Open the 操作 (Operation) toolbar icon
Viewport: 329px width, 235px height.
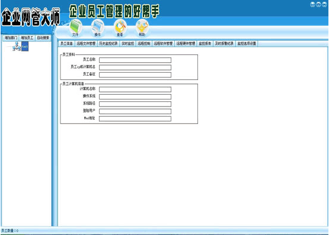(x=98, y=28)
